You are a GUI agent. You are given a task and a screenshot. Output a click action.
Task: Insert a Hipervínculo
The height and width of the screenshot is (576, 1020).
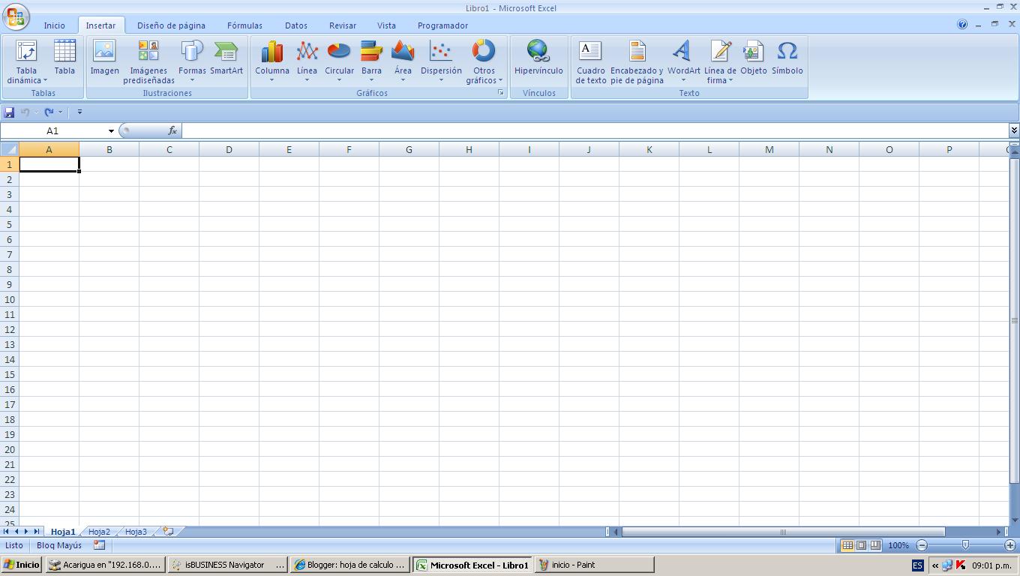click(x=538, y=58)
